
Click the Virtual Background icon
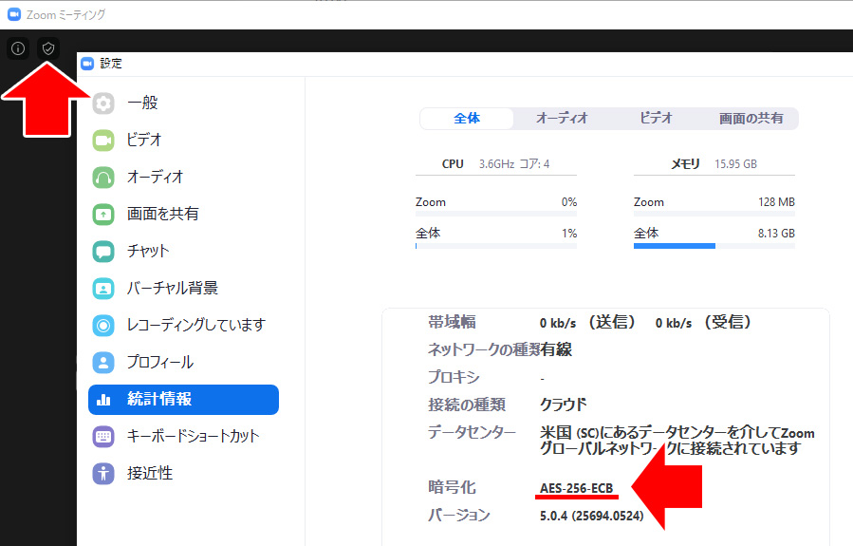(x=103, y=289)
